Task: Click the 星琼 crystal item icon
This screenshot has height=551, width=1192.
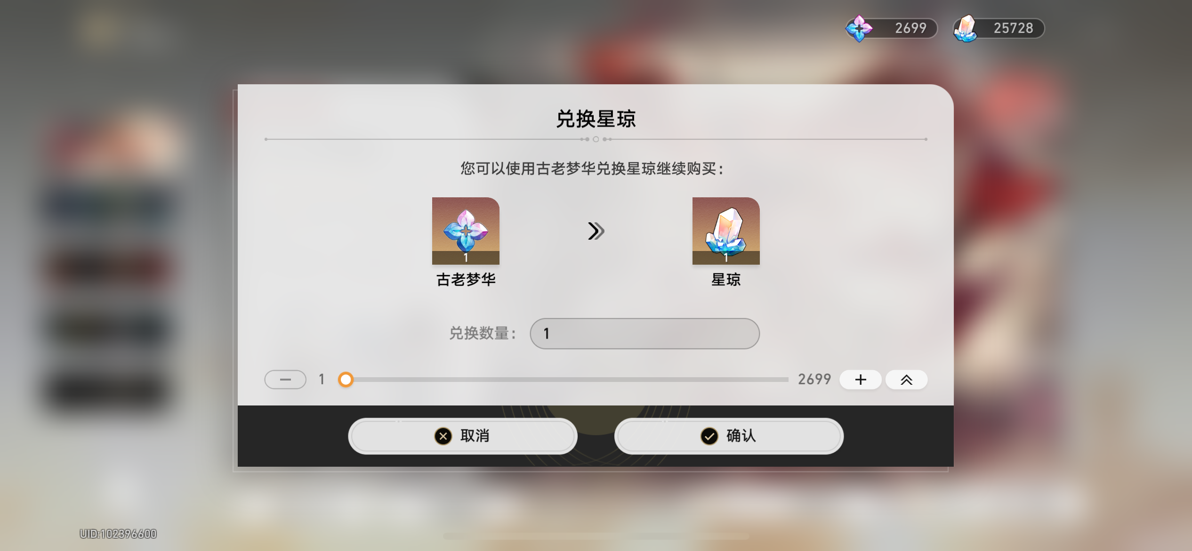Action: pyautogui.click(x=726, y=231)
